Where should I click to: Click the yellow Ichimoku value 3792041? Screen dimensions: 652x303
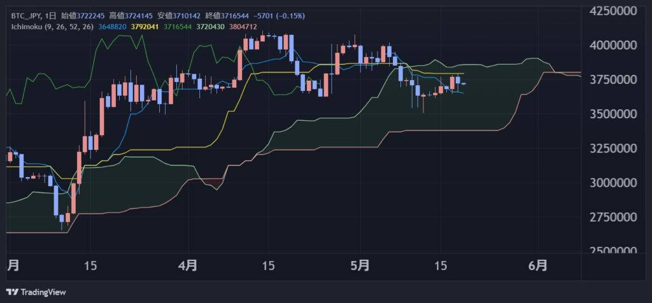click(145, 27)
